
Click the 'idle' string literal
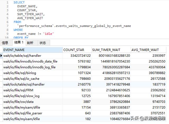pos(48,34)
